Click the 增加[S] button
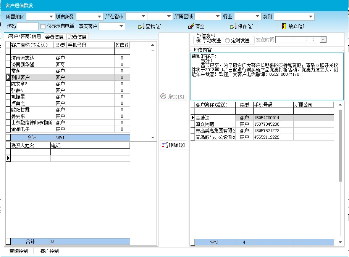This screenshot has height=257, width=349. [x=173, y=97]
